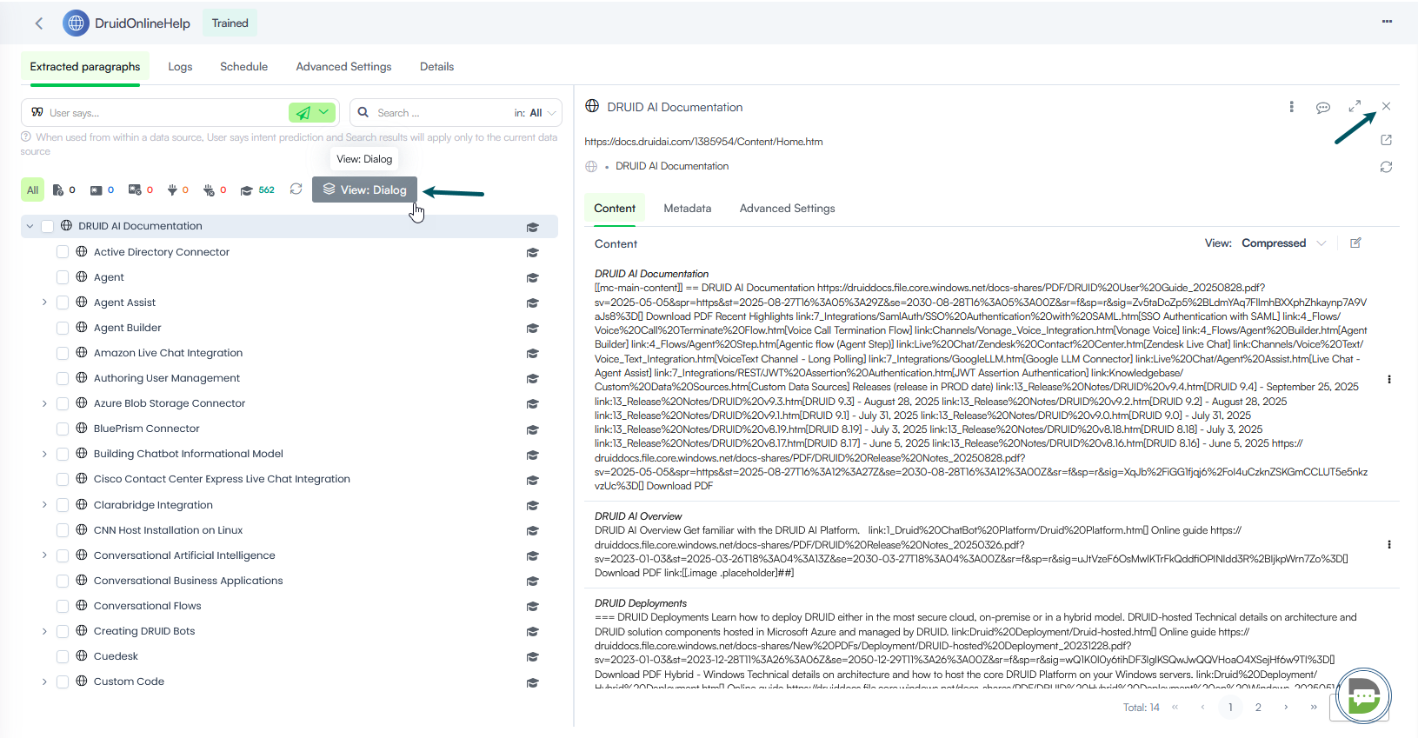Switch to the Logs tab
This screenshot has width=1418, height=738.
[180, 67]
